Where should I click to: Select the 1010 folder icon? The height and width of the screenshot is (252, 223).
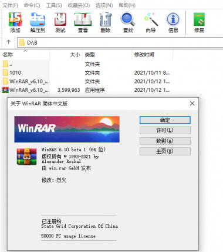pos(5,72)
